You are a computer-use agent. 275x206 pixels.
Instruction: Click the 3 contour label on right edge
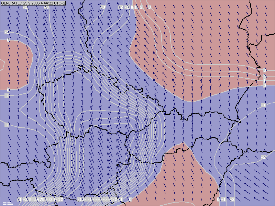[x=264, y=70]
